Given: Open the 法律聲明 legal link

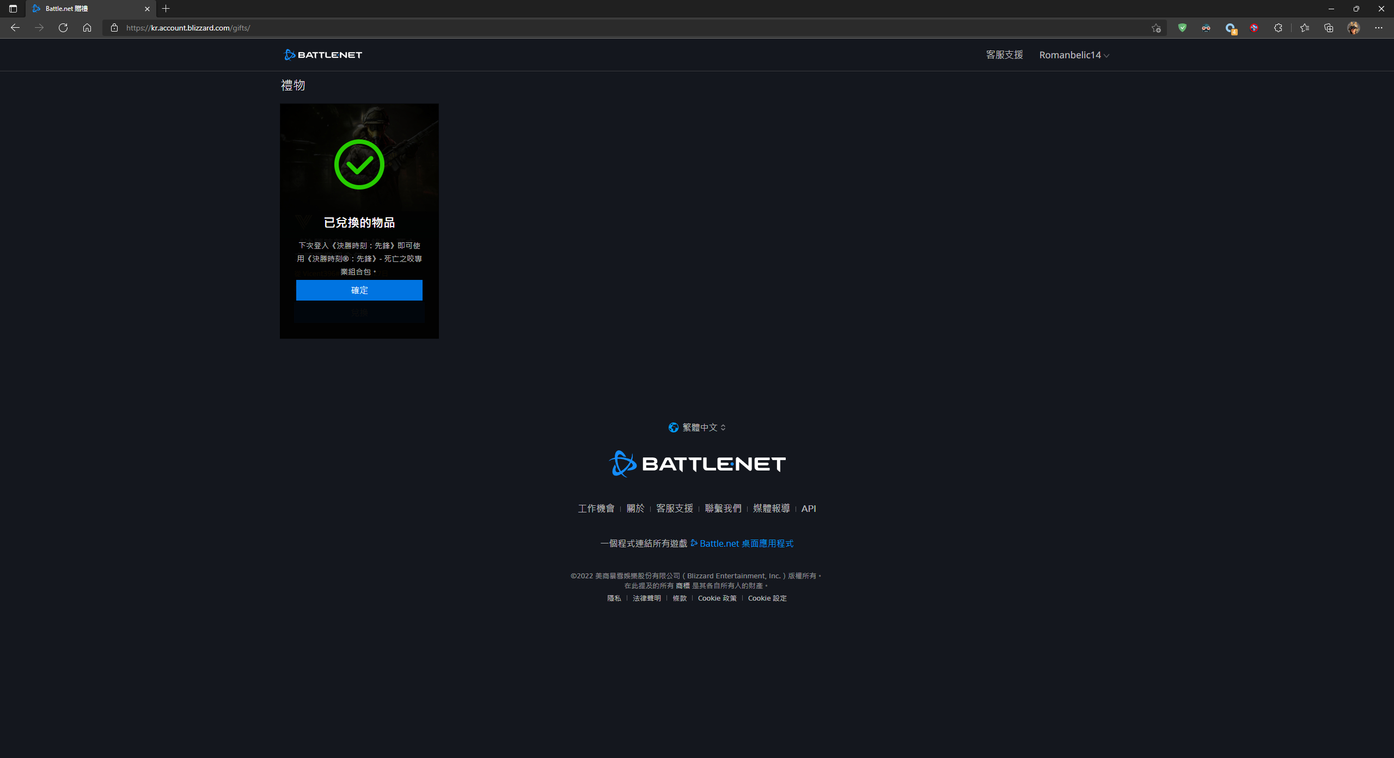Looking at the screenshot, I should pos(647,598).
